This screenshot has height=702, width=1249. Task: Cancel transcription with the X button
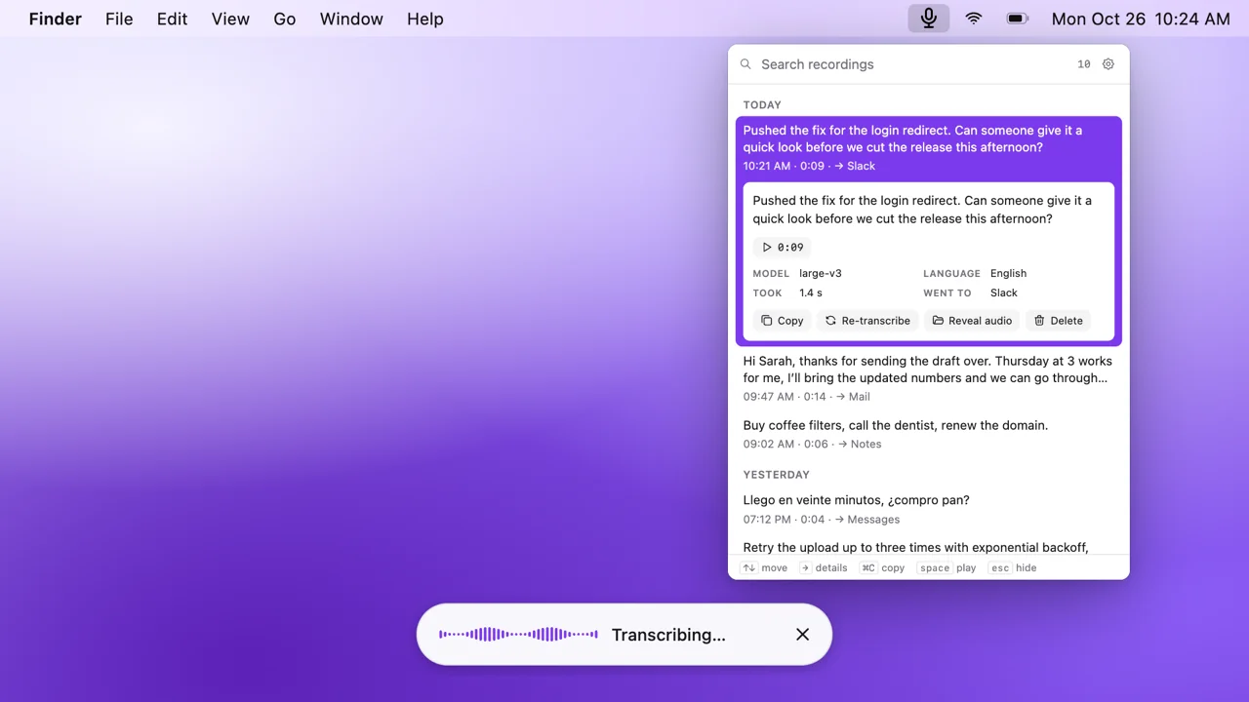click(802, 635)
